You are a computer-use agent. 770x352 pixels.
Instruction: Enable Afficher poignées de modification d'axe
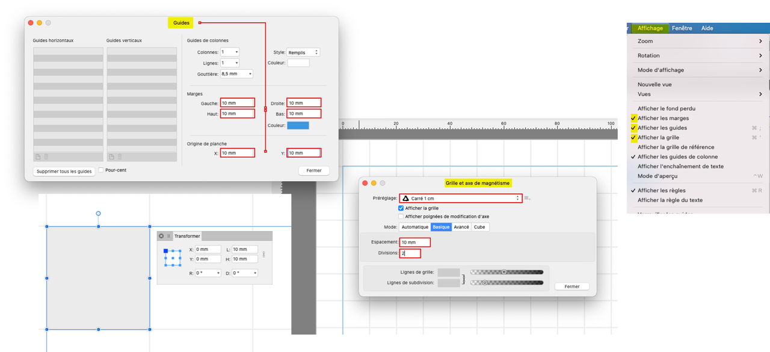(x=401, y=217)
